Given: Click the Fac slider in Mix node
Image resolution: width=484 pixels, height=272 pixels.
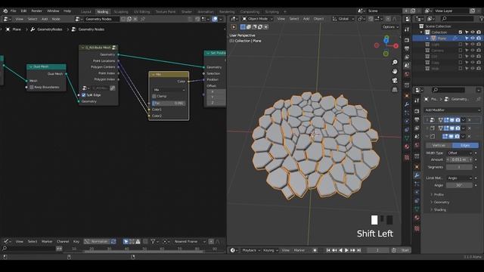Looking at the screenshot, I should [x=169, y=104].
